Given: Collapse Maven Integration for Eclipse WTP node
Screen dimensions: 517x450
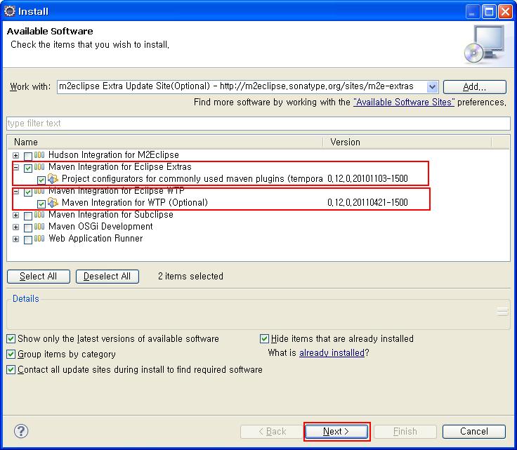Looking at the screenshot, I should [x=16, y=191].
